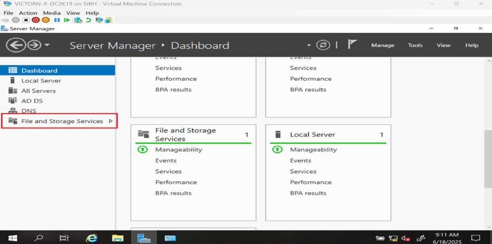The width and height of the screenshot is (492, 244).
Task: Open the notifications flag
Action: pos(352,45)
